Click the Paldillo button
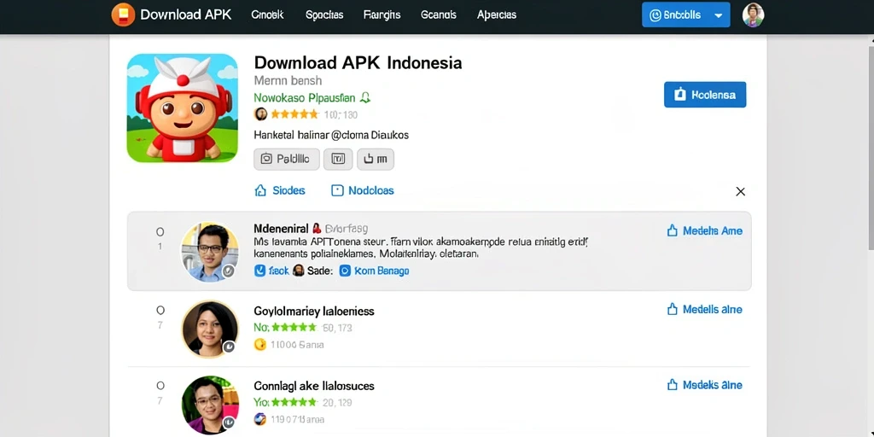Viewport: 874px width, 437px height. click(x=287, y=159)
